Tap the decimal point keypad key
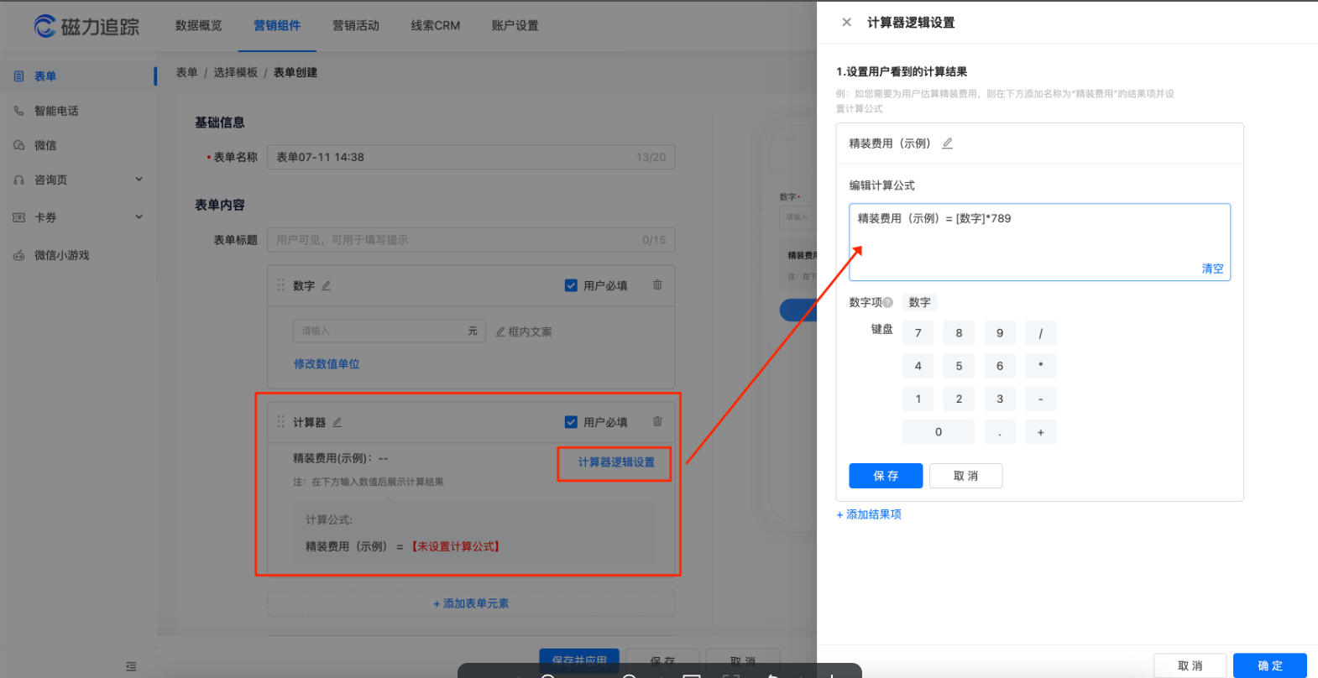The height and width of the screenshot is (678, 1318). 1000,432
